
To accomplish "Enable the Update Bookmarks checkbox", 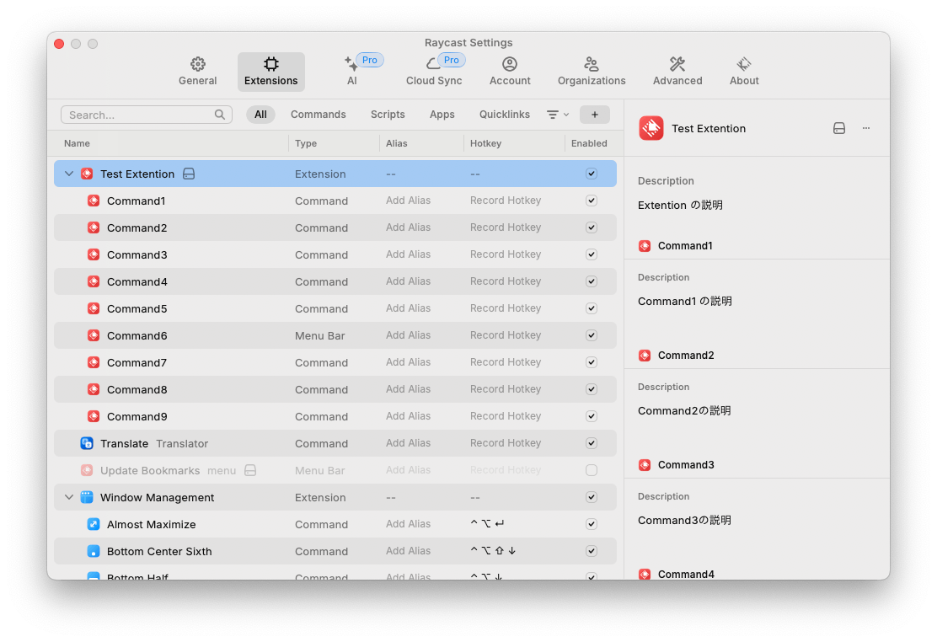I will click(591, 470).
